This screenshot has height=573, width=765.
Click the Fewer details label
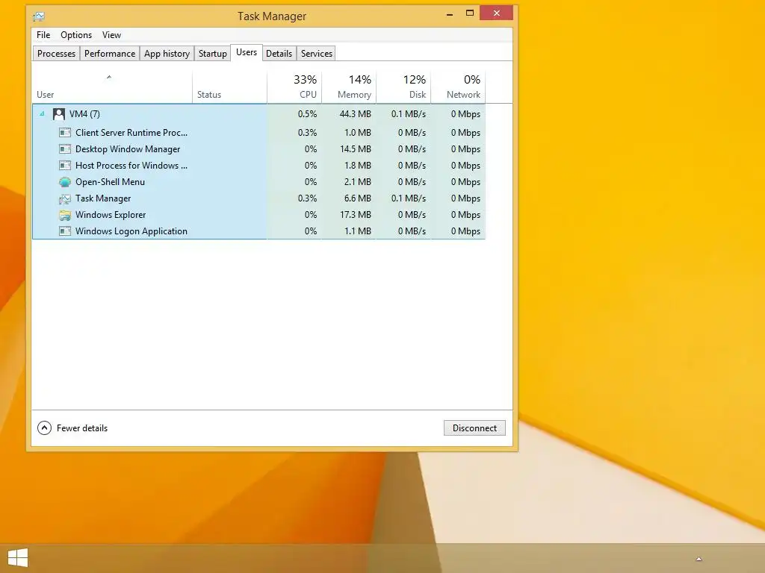[82, 428]
